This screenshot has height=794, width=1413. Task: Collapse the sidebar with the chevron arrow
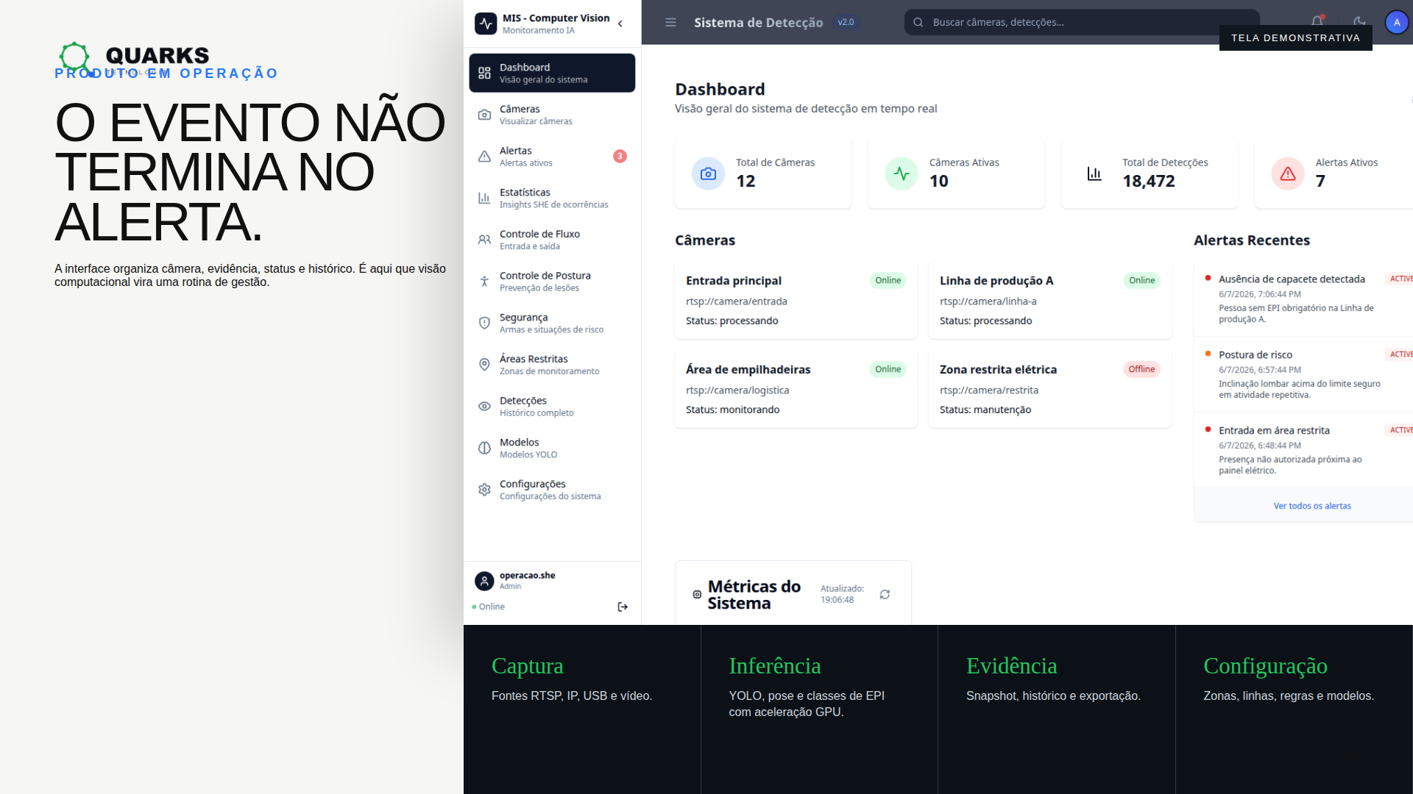tap(620, 24)
